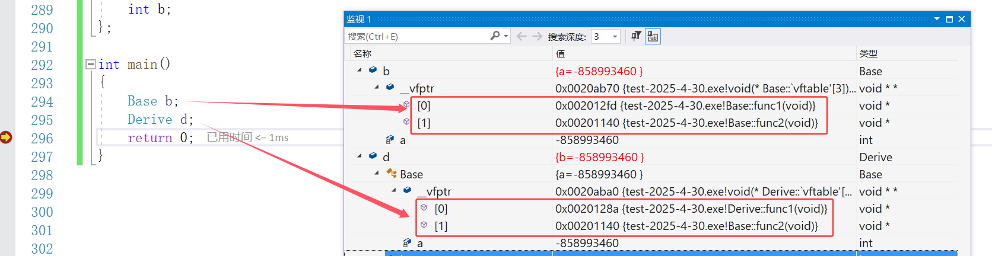Collapse the variable d row
This screenshot has height=256, width=992.
point(360,156)
